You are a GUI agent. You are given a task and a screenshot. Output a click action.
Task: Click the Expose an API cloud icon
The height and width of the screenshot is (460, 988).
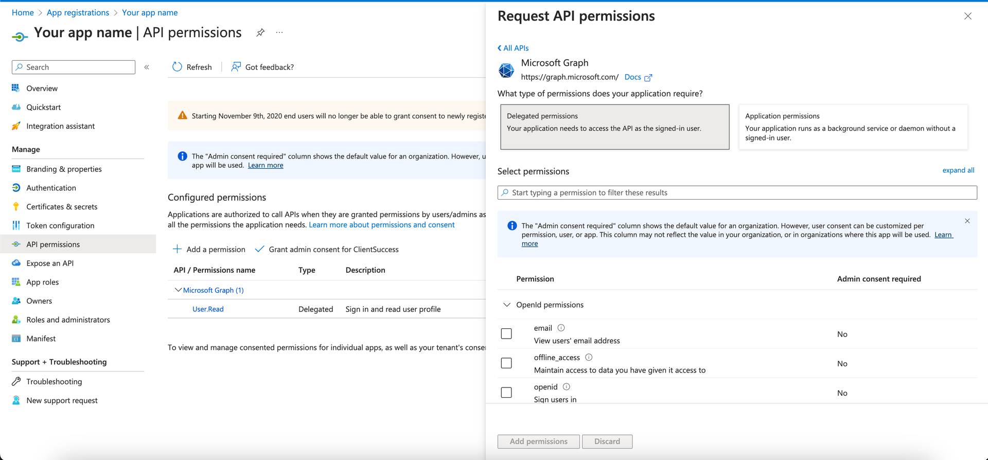(16, 263)
